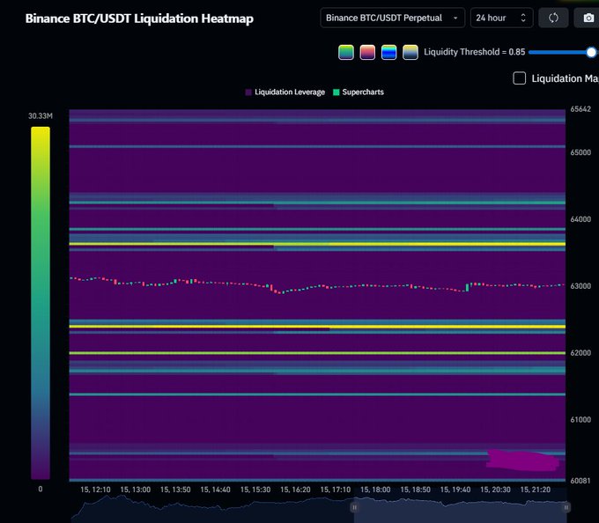Image resolution: width=599 pixels, height=523 pixels.
Task: Click the Liquidity Threshold slider handle
Action: (591, 52)
